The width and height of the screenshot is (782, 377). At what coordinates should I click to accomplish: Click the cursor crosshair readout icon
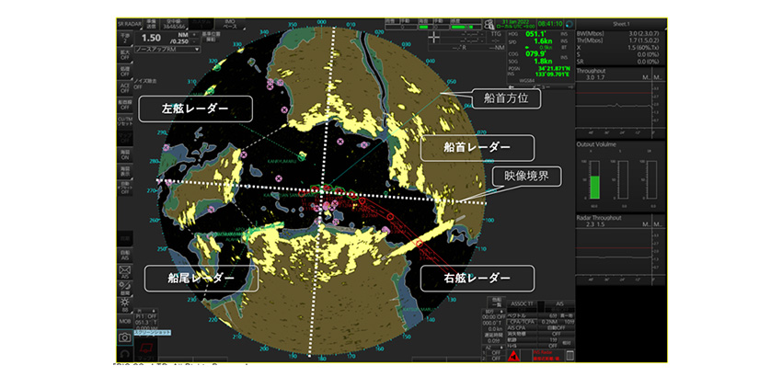click(434, 38)
